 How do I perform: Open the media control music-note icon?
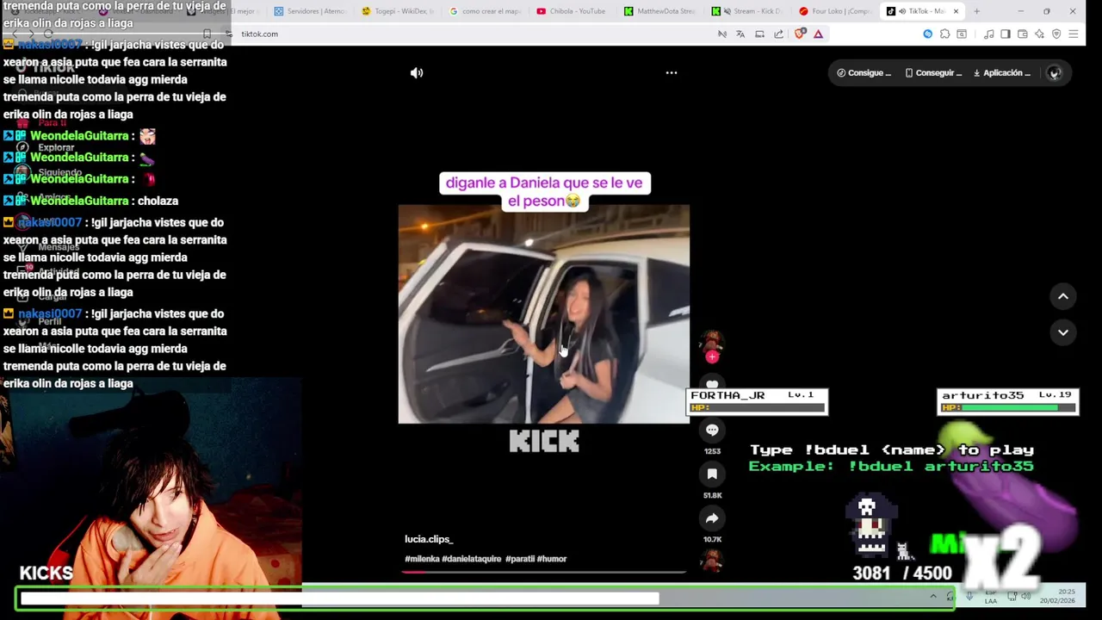click(x=988, y=34)
